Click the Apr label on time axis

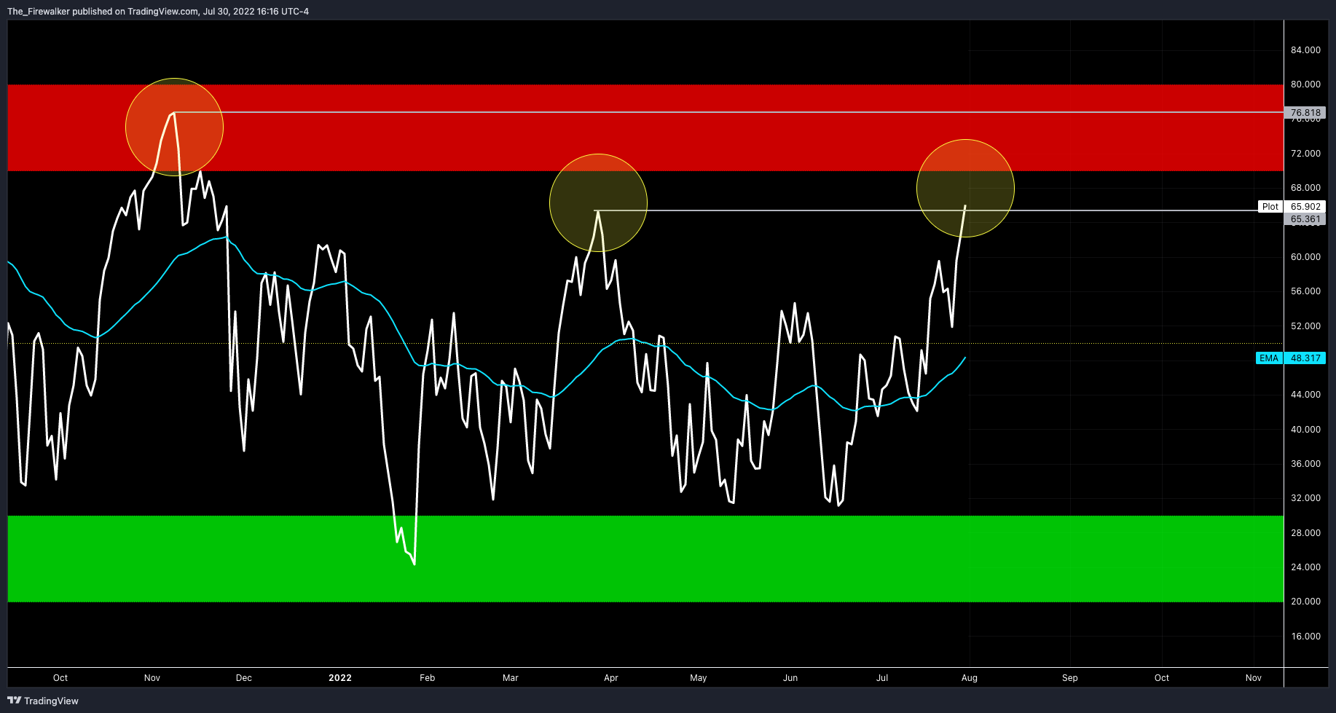pyautogui.click(x=611, y=678)
